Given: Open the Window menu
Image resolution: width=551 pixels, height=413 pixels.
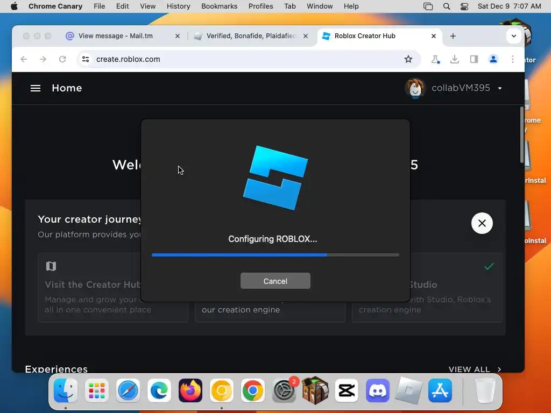Looking at the screenshot, I should (x=320, y=6).
